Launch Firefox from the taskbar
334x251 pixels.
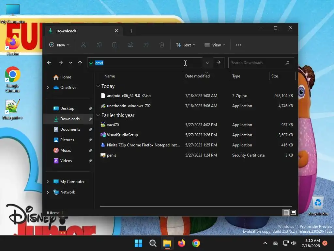pyautogui.click(x=181, y=243)
